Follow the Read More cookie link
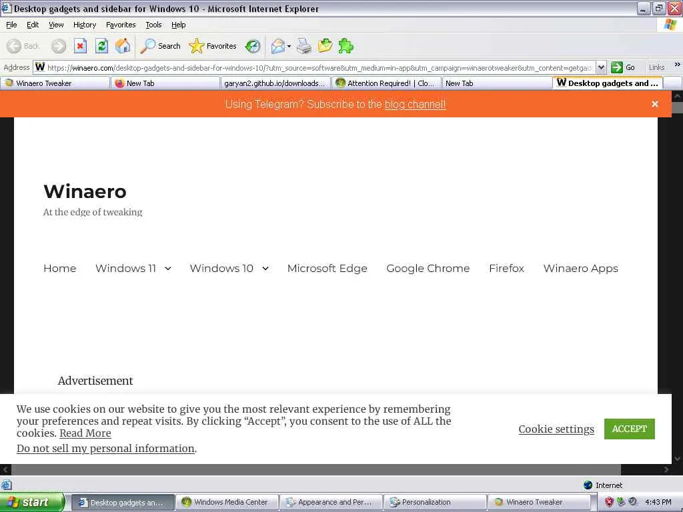Image resolution: width=683 pixels, height=512 pixels. point(85,433)
